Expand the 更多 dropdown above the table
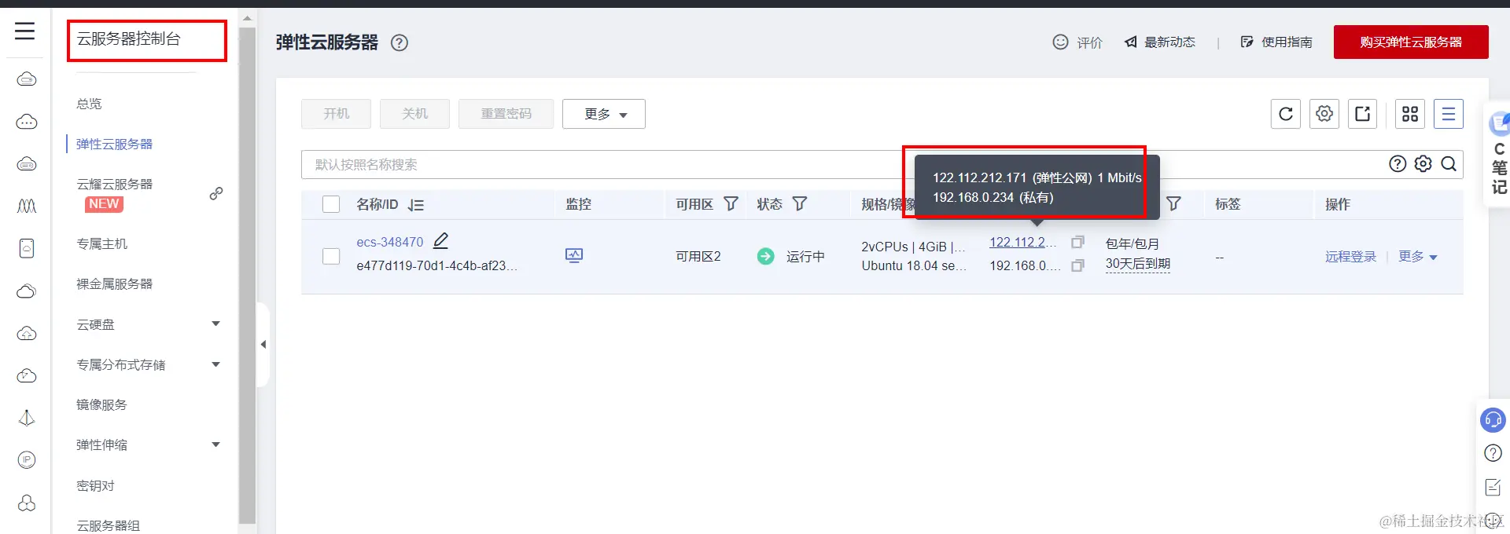 [x=604, y=114]
